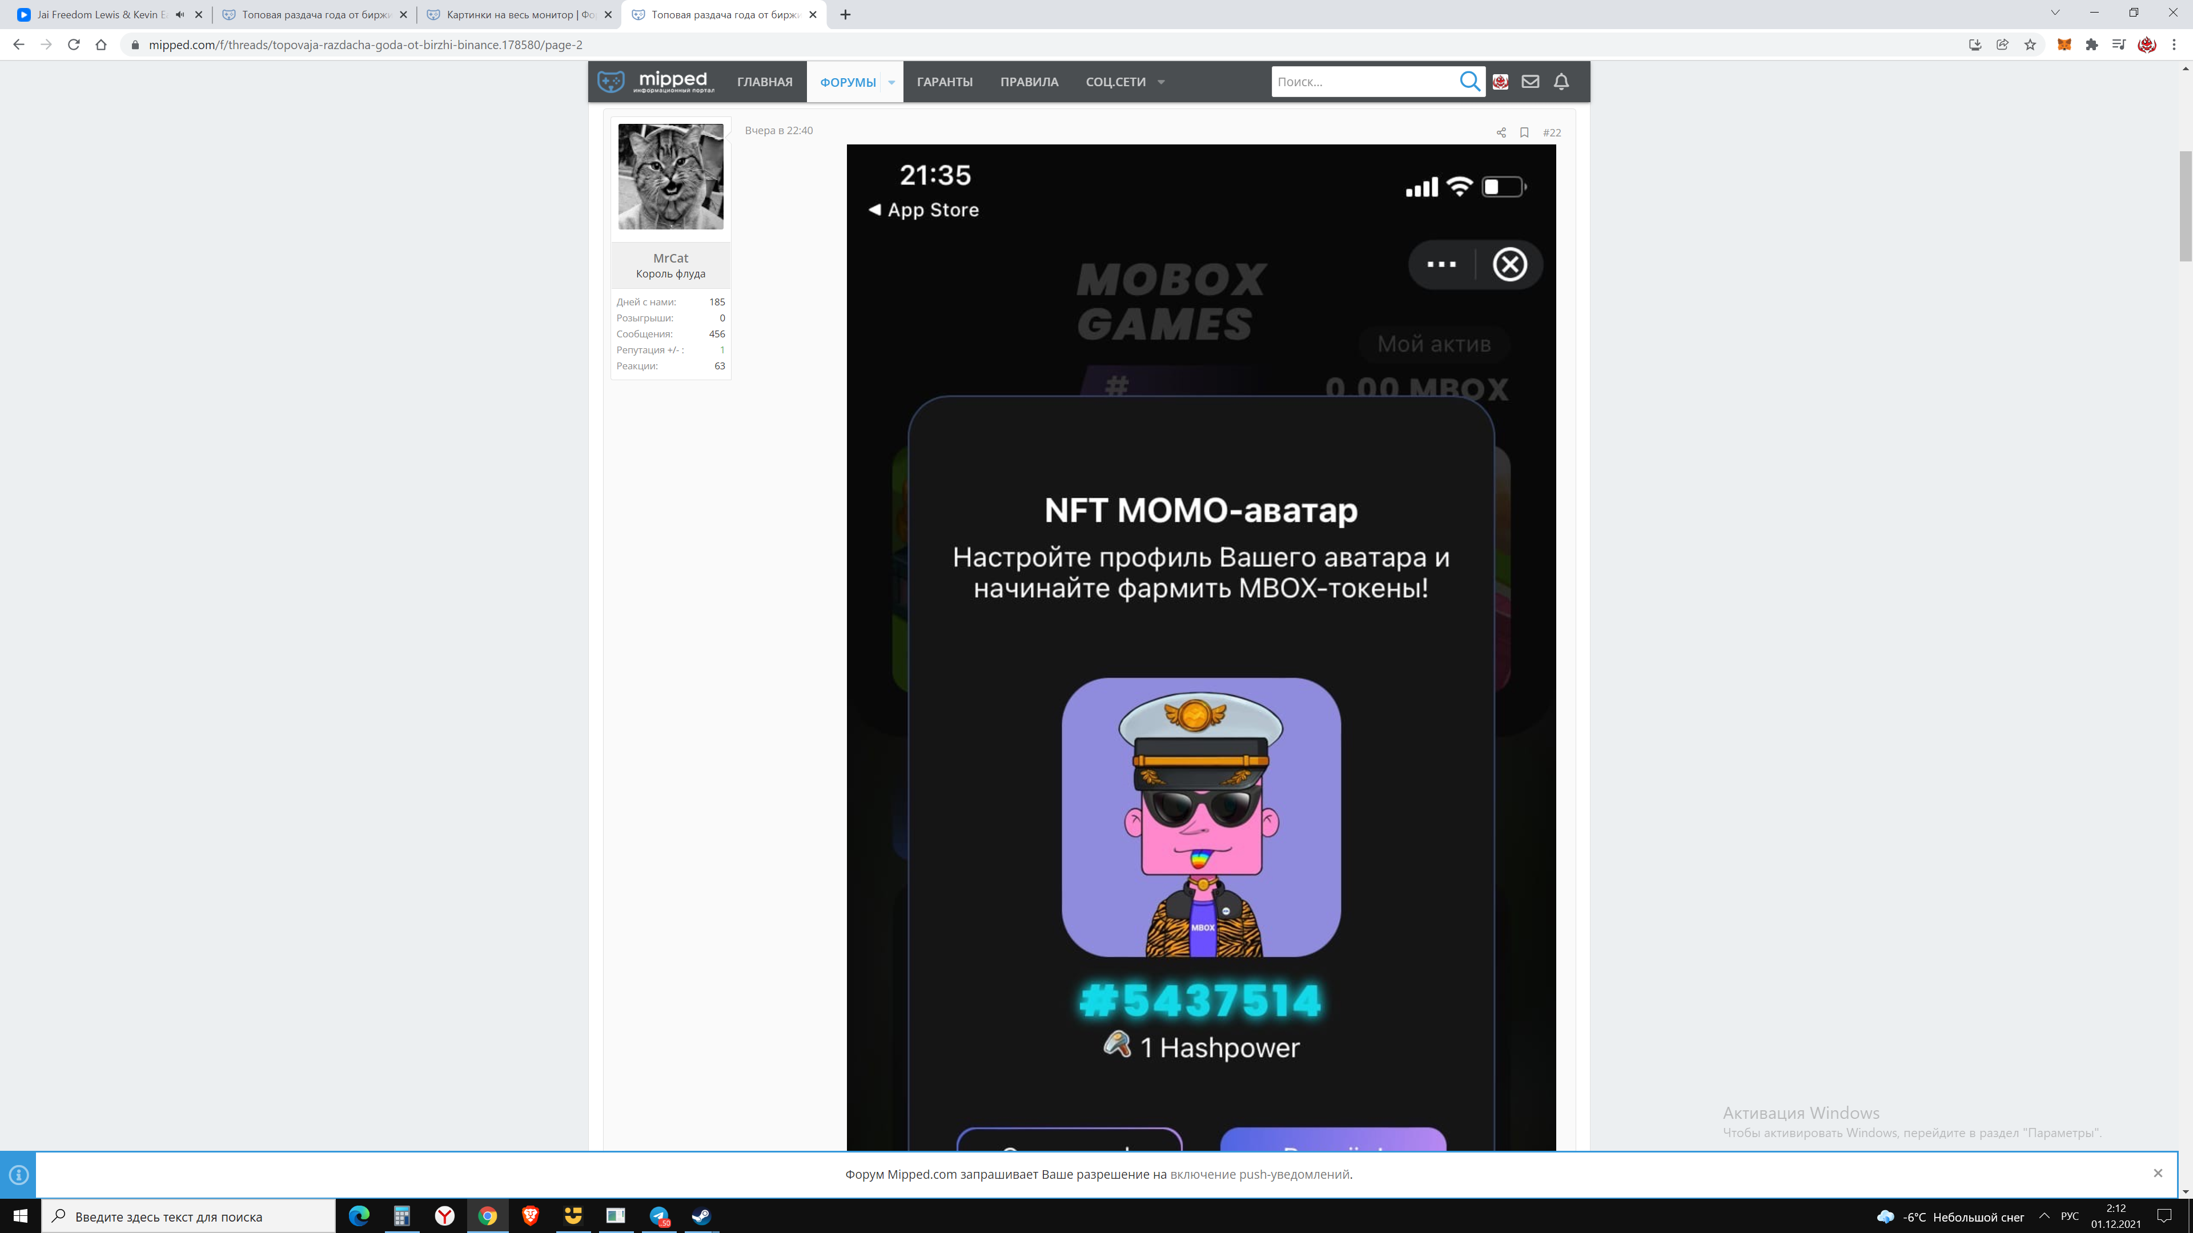Open the ПРАВИЛА menu item
Image resolution: width=2193 pixels, height=1233 pixels.
coord(1029,82)
